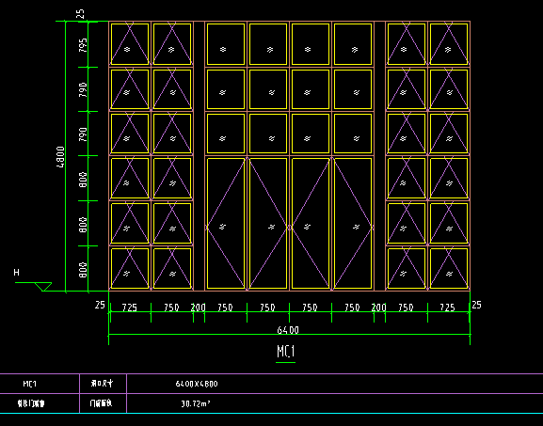Select the elevation triangle marker below H

[43, 287]
